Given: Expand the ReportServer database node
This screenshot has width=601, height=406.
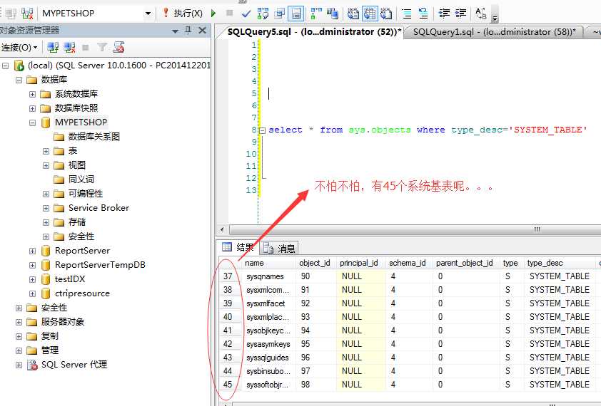Looking at the screenshot, I should point(33,251).
